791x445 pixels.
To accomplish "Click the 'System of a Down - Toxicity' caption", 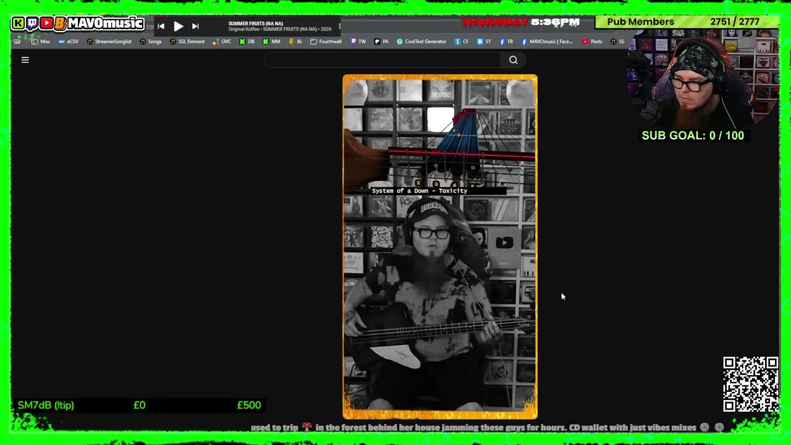I will coord(420,191).
